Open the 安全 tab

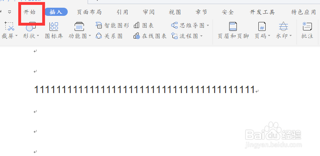[x=228, y=12]
